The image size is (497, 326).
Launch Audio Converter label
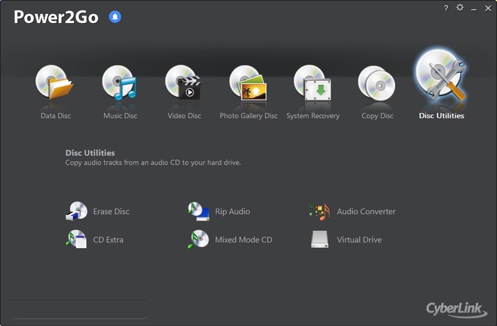point(366,212)
